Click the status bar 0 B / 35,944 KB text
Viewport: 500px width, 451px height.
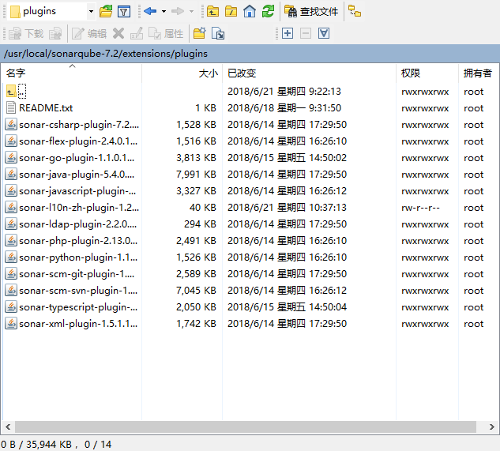pyautogui.click(x=36, y=445)
